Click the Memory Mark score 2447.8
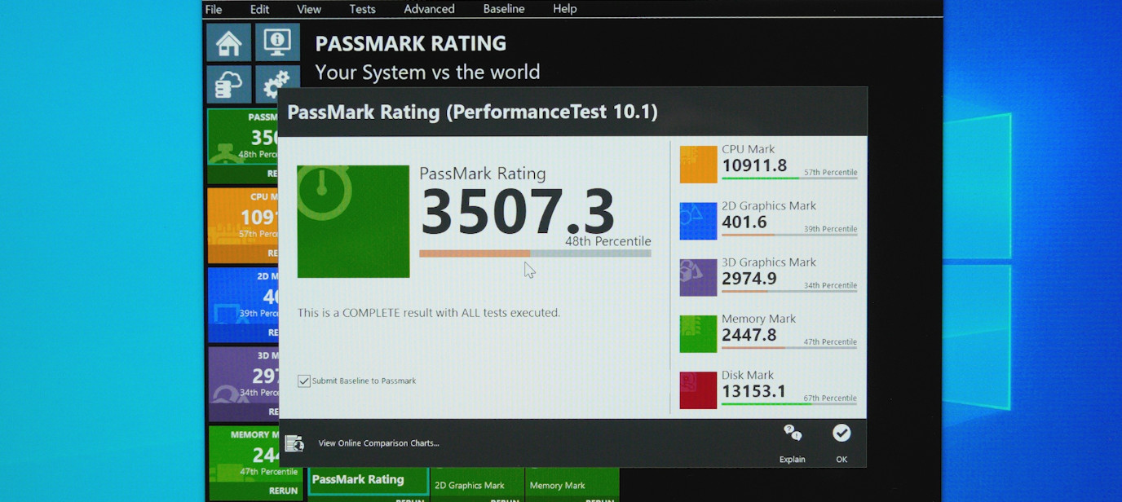The image size is (1122, 502). [x=749, y=335]
